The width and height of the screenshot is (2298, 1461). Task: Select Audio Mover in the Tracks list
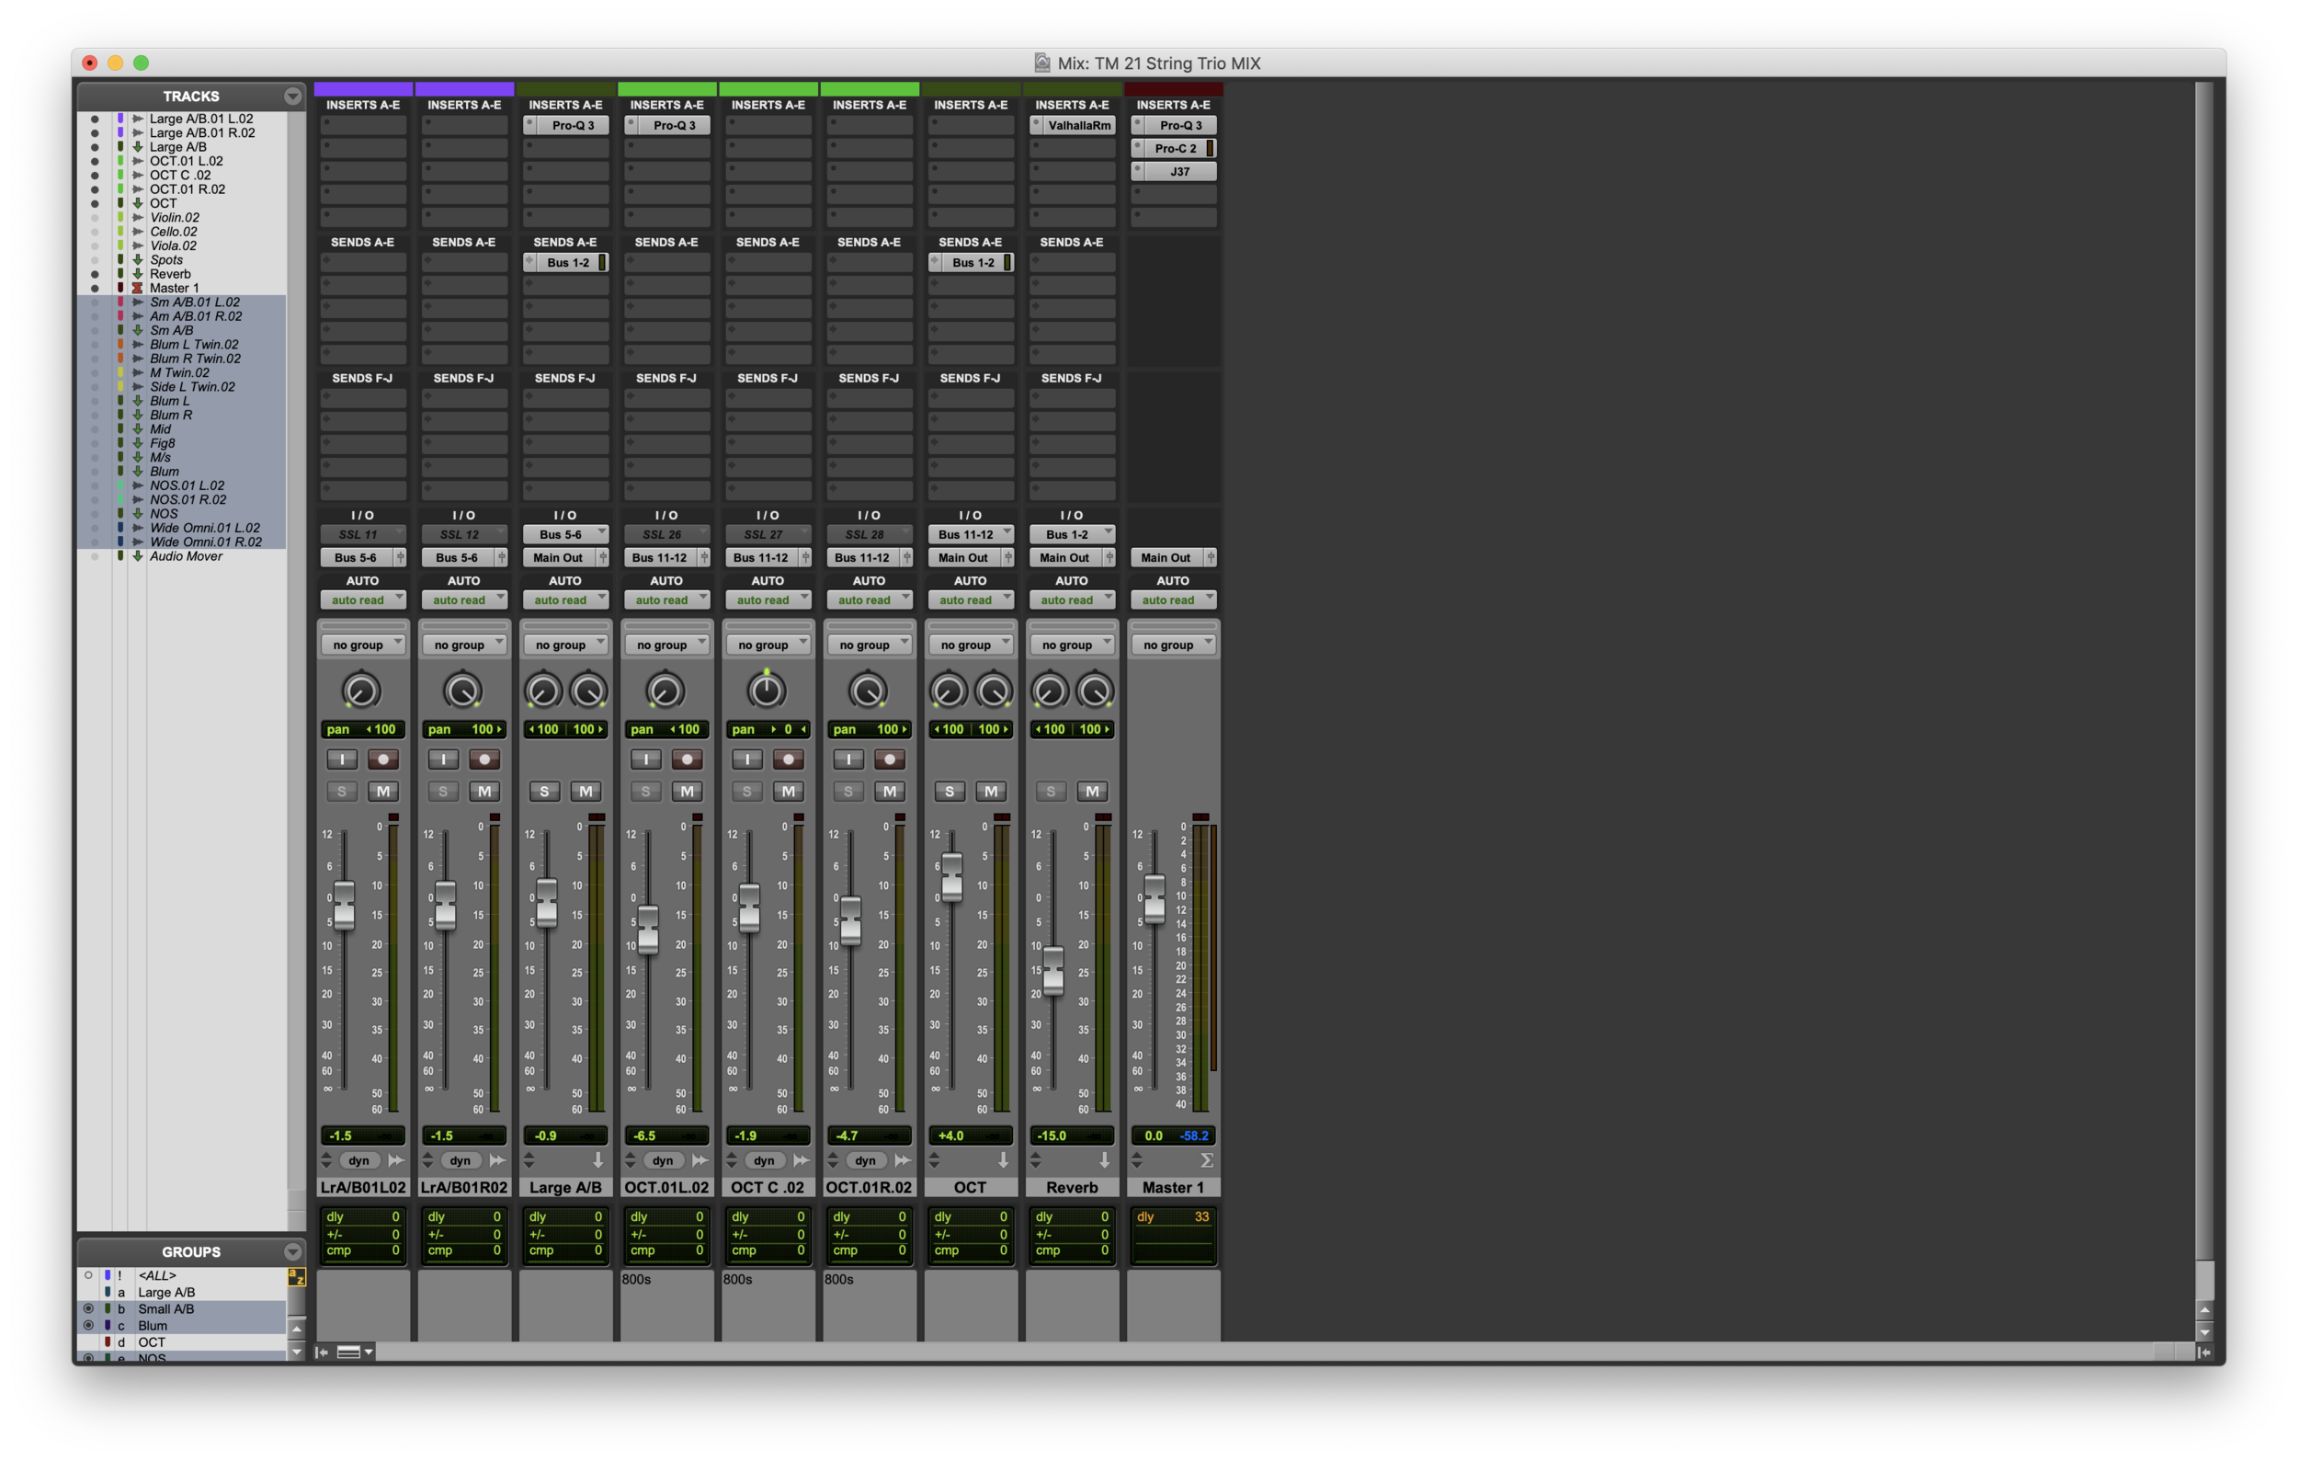click(x=186, y=556)
